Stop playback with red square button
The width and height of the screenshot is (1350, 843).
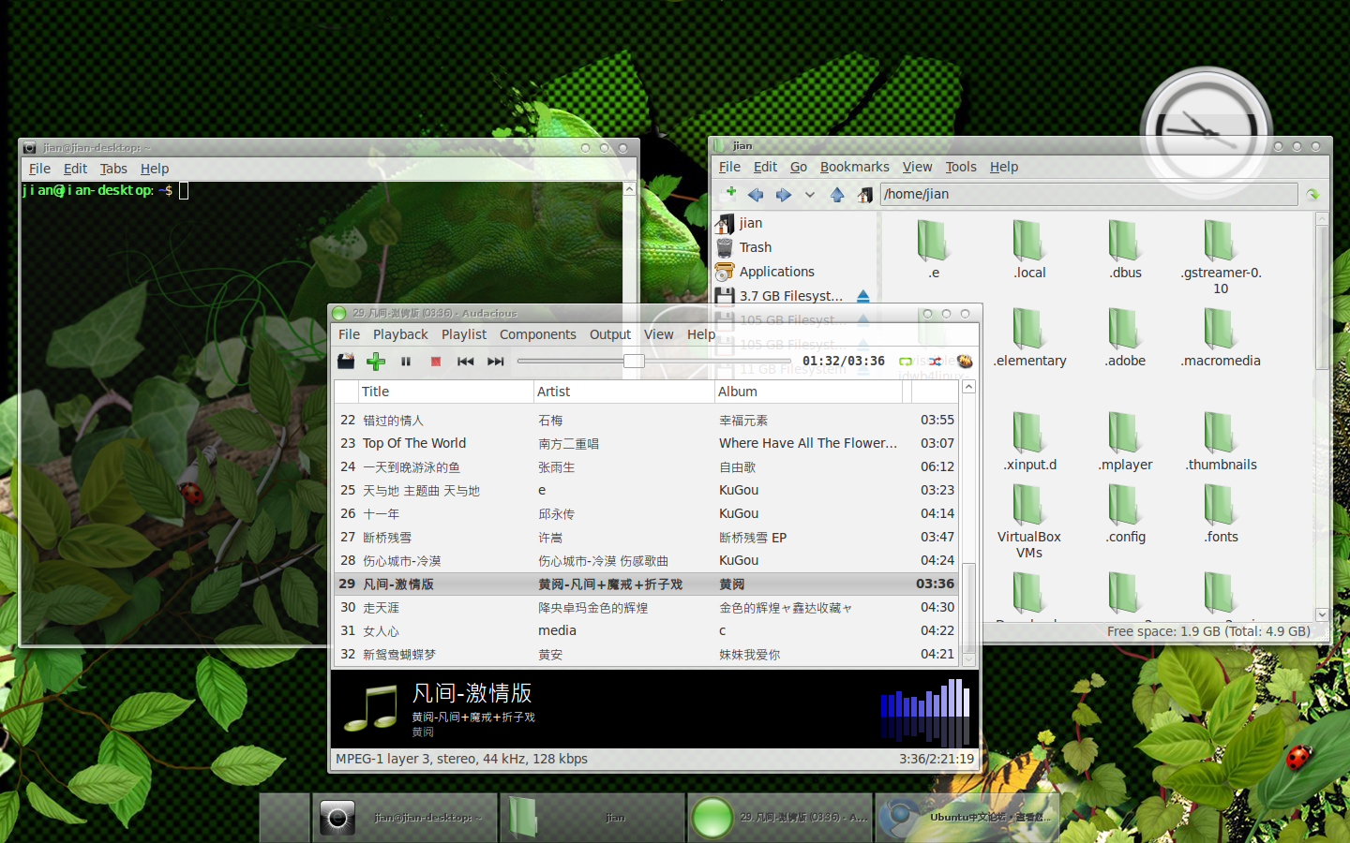[x=436, y=362]
